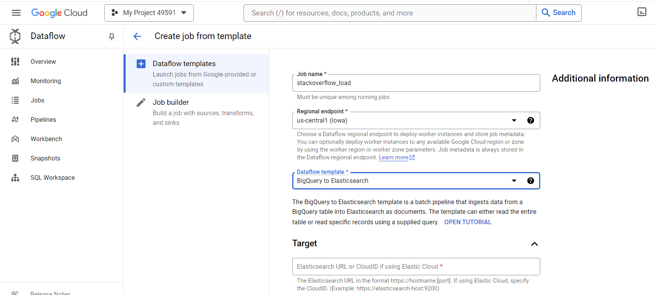This screenshot has height=295, width=655.
Task: Click the Snapshots icon
Action: coord(15,158)
